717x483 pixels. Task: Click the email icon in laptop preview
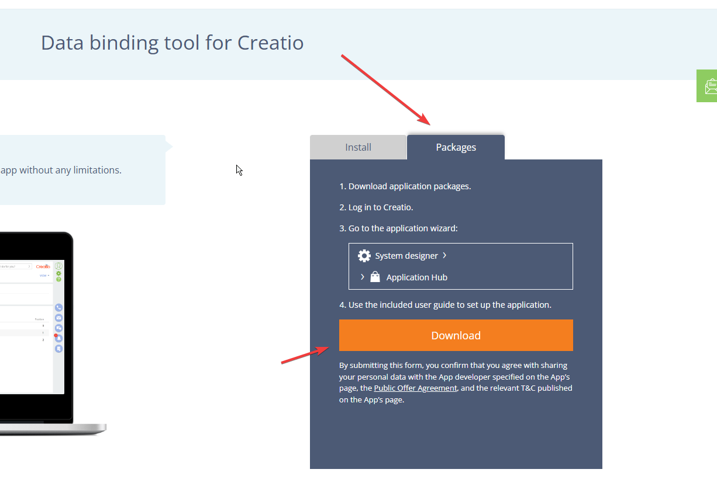coord(58,318)
